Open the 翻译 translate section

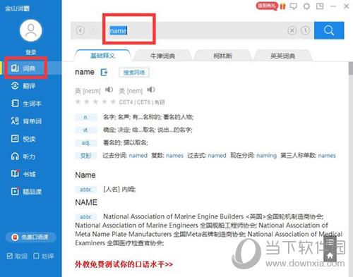[23, 86]
